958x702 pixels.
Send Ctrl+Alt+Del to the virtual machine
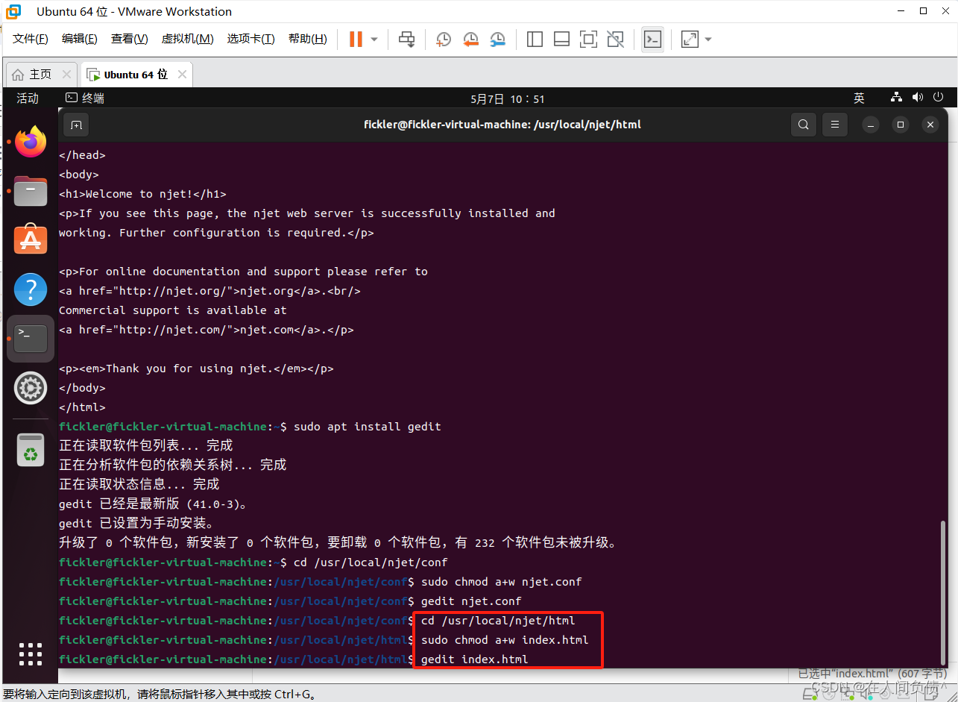(406, 39)
